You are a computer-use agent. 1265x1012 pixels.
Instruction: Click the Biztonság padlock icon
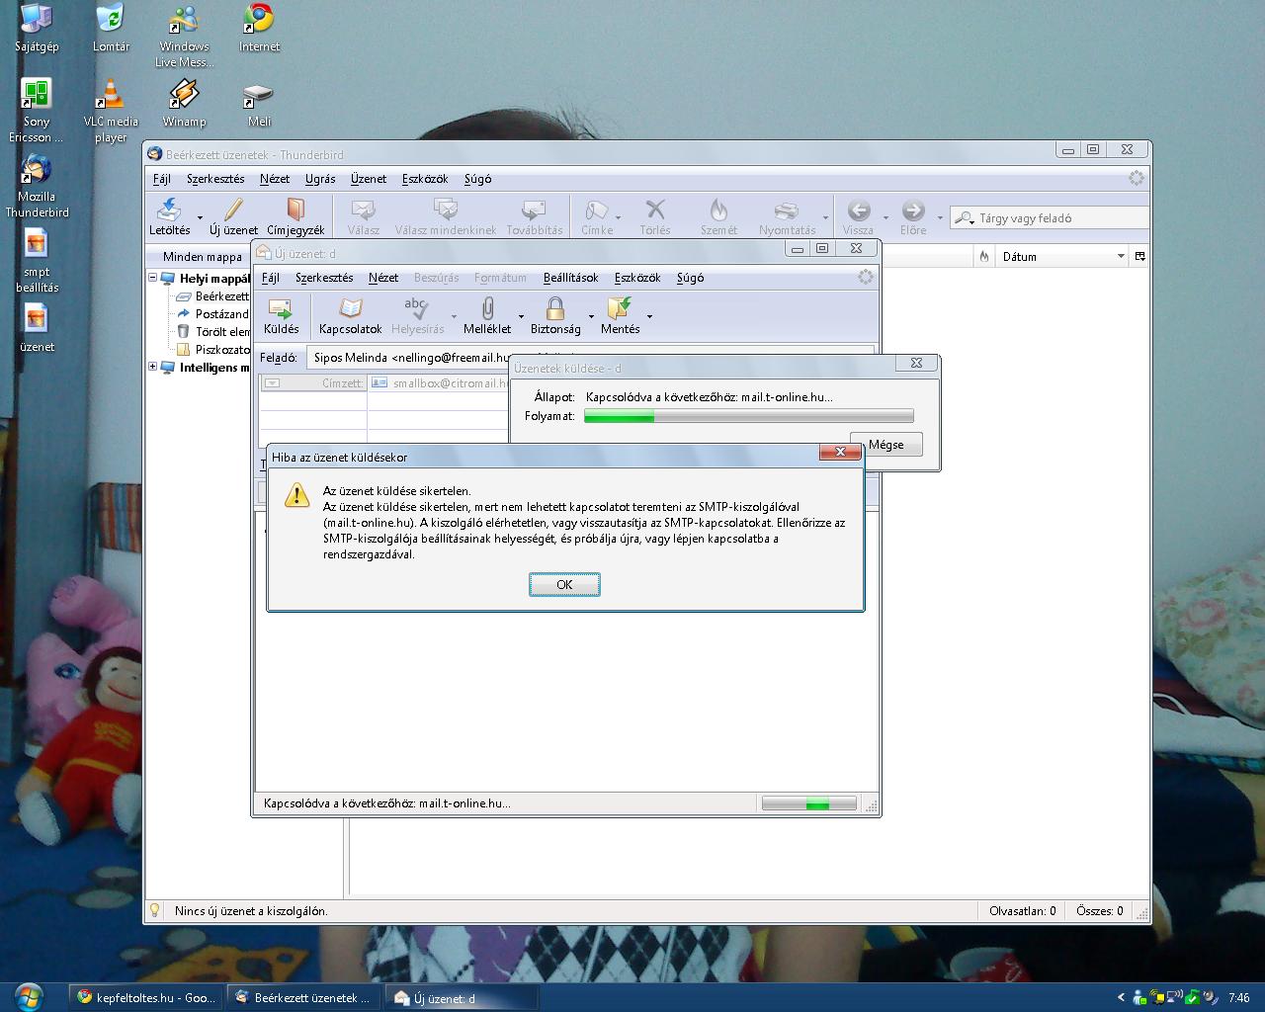tap(555, 308)
